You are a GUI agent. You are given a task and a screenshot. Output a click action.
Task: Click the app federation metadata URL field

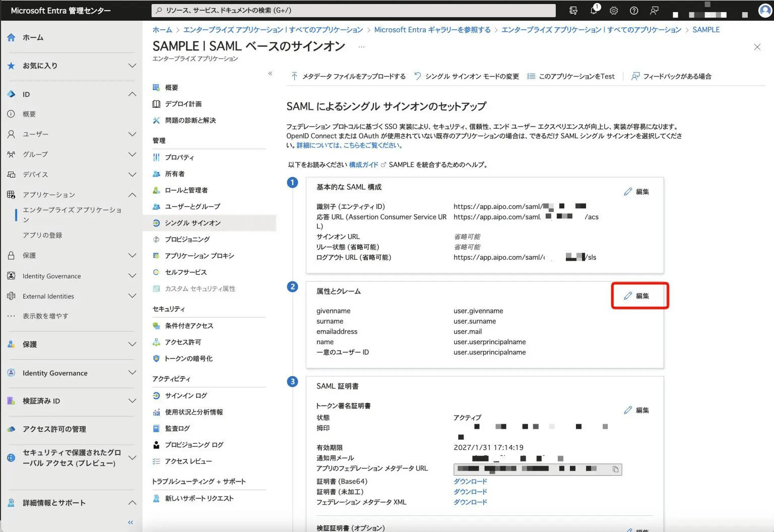[538, 469]
